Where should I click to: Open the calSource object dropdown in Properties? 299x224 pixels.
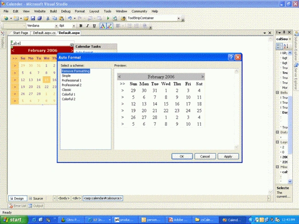290,39
